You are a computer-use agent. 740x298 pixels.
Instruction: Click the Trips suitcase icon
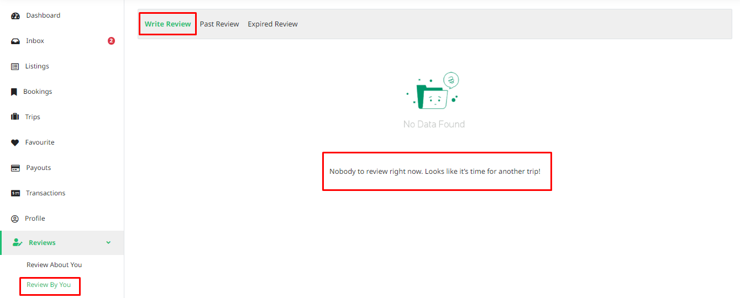point(15,117)
